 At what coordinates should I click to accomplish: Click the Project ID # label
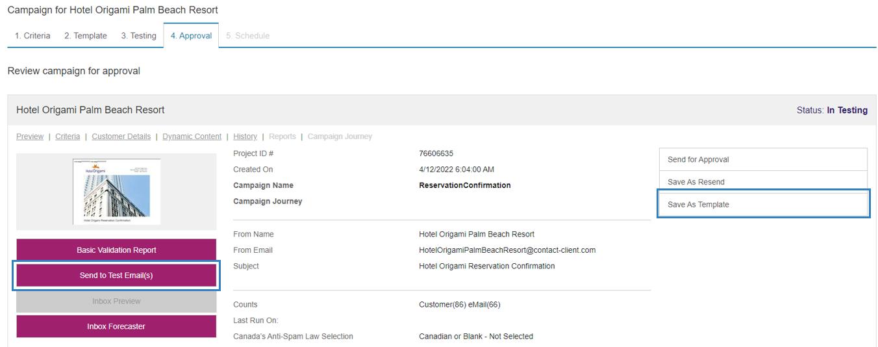click(x=253, y=153)
